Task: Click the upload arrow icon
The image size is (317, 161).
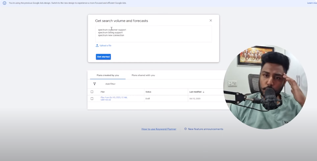Action: coord(97,46)
